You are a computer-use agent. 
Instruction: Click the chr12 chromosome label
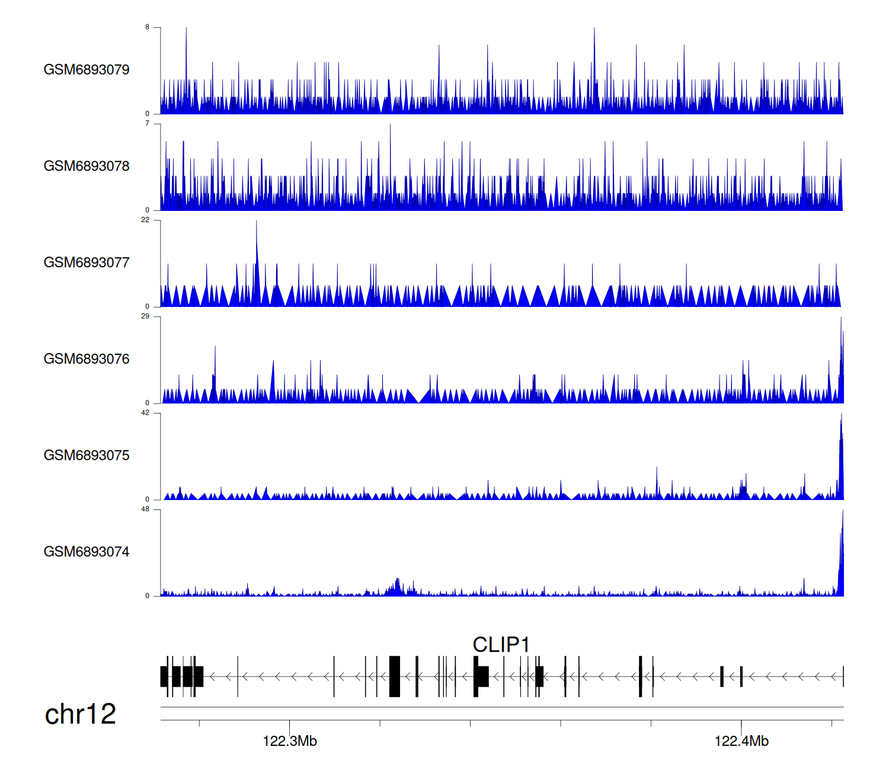point(80,714)
